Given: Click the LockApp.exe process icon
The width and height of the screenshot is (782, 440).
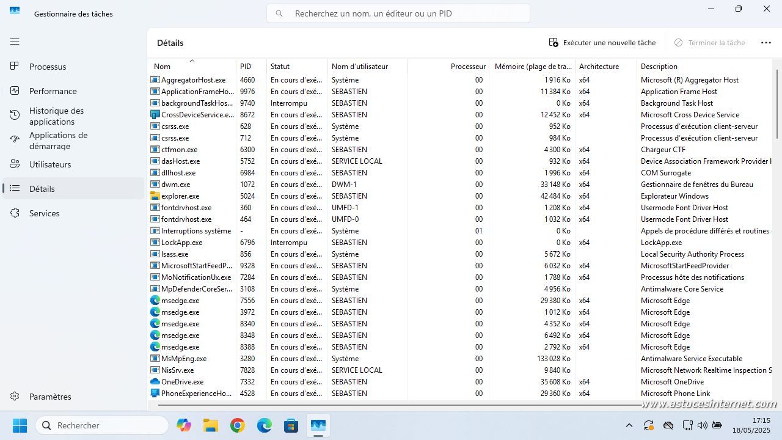Looking at the screenshot, I should (155, 243).
